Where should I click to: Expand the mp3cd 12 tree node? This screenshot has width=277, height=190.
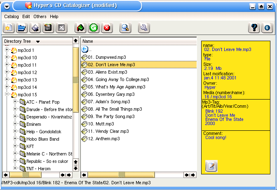click(x=7, y=72)
